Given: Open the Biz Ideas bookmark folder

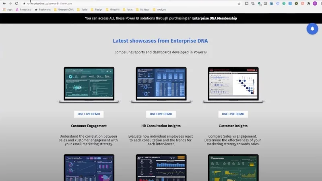Looking at the screenshot, I should [x=143, y=10].
